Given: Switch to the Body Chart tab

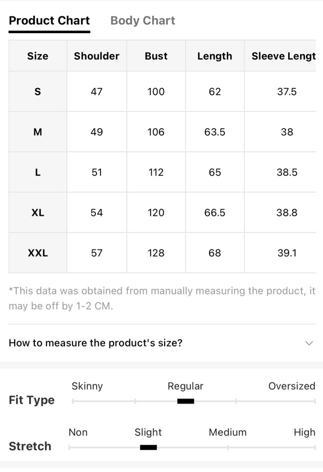Looking at the screenshot, I should (143, 20).
